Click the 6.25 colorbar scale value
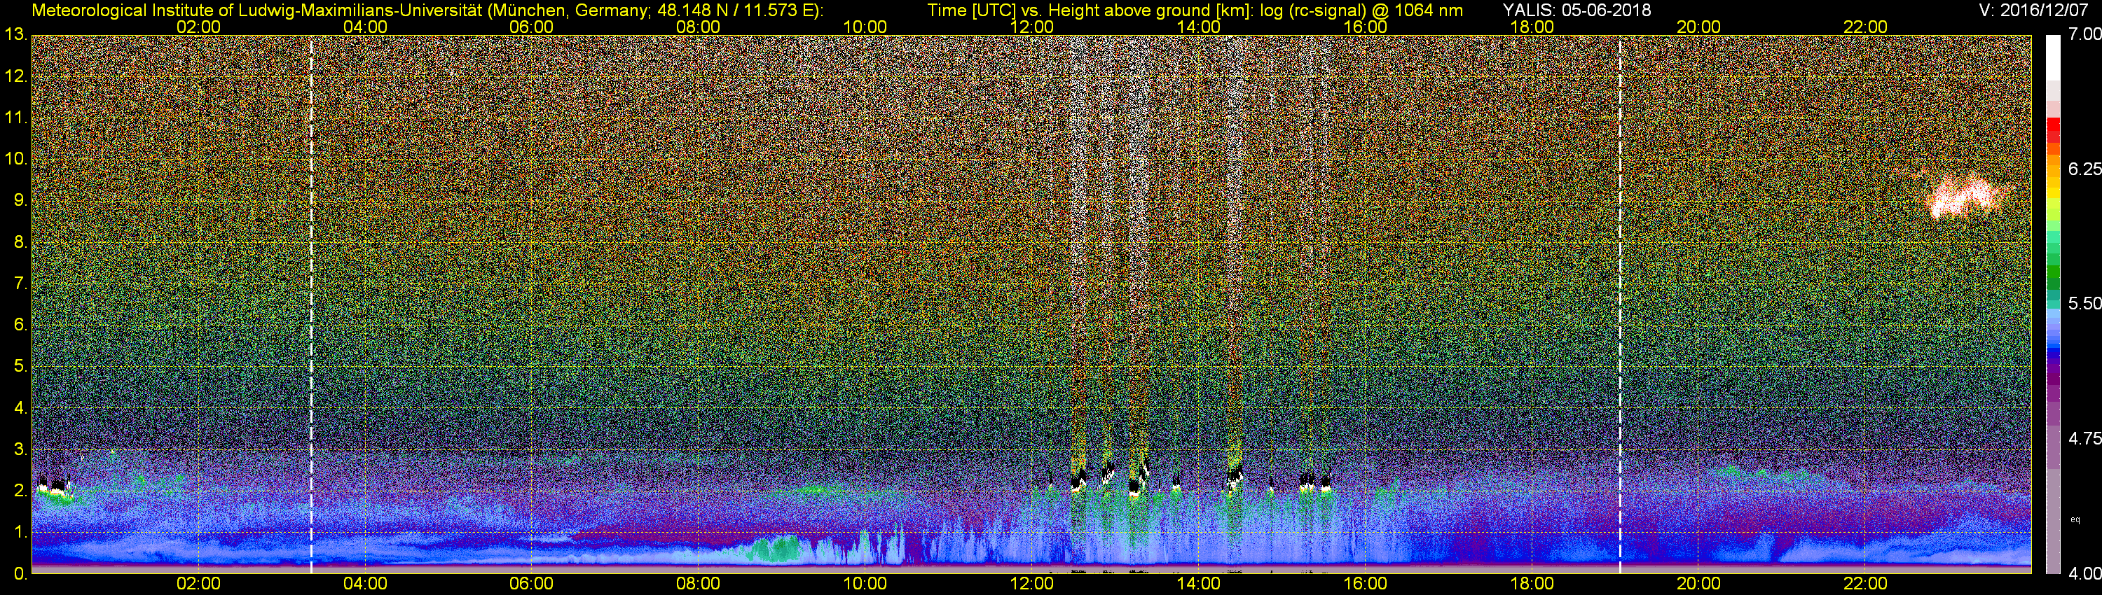 2084,169
